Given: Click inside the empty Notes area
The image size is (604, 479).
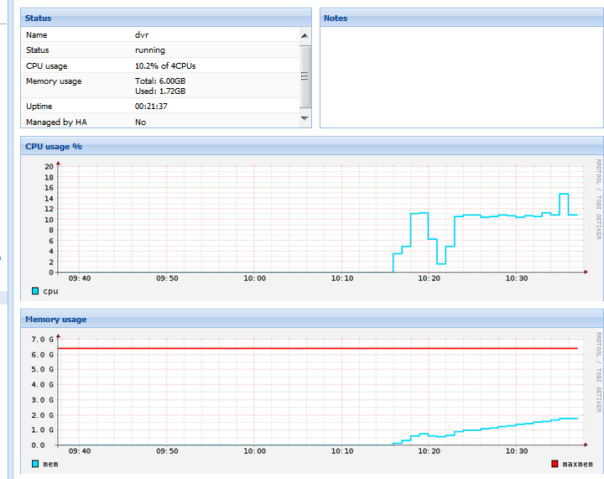Looking at the screenshot, I should tap(461, 77).
